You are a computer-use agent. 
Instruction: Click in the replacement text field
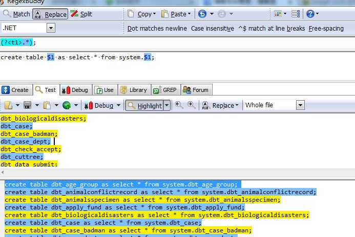click(x=177, y=66)
